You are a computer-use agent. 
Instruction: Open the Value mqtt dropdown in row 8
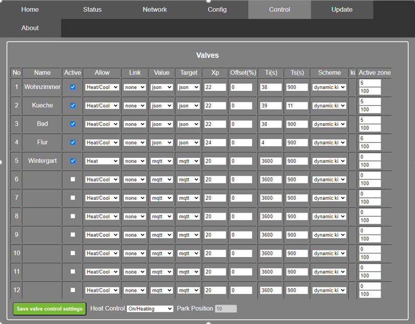tap(162, 217)
